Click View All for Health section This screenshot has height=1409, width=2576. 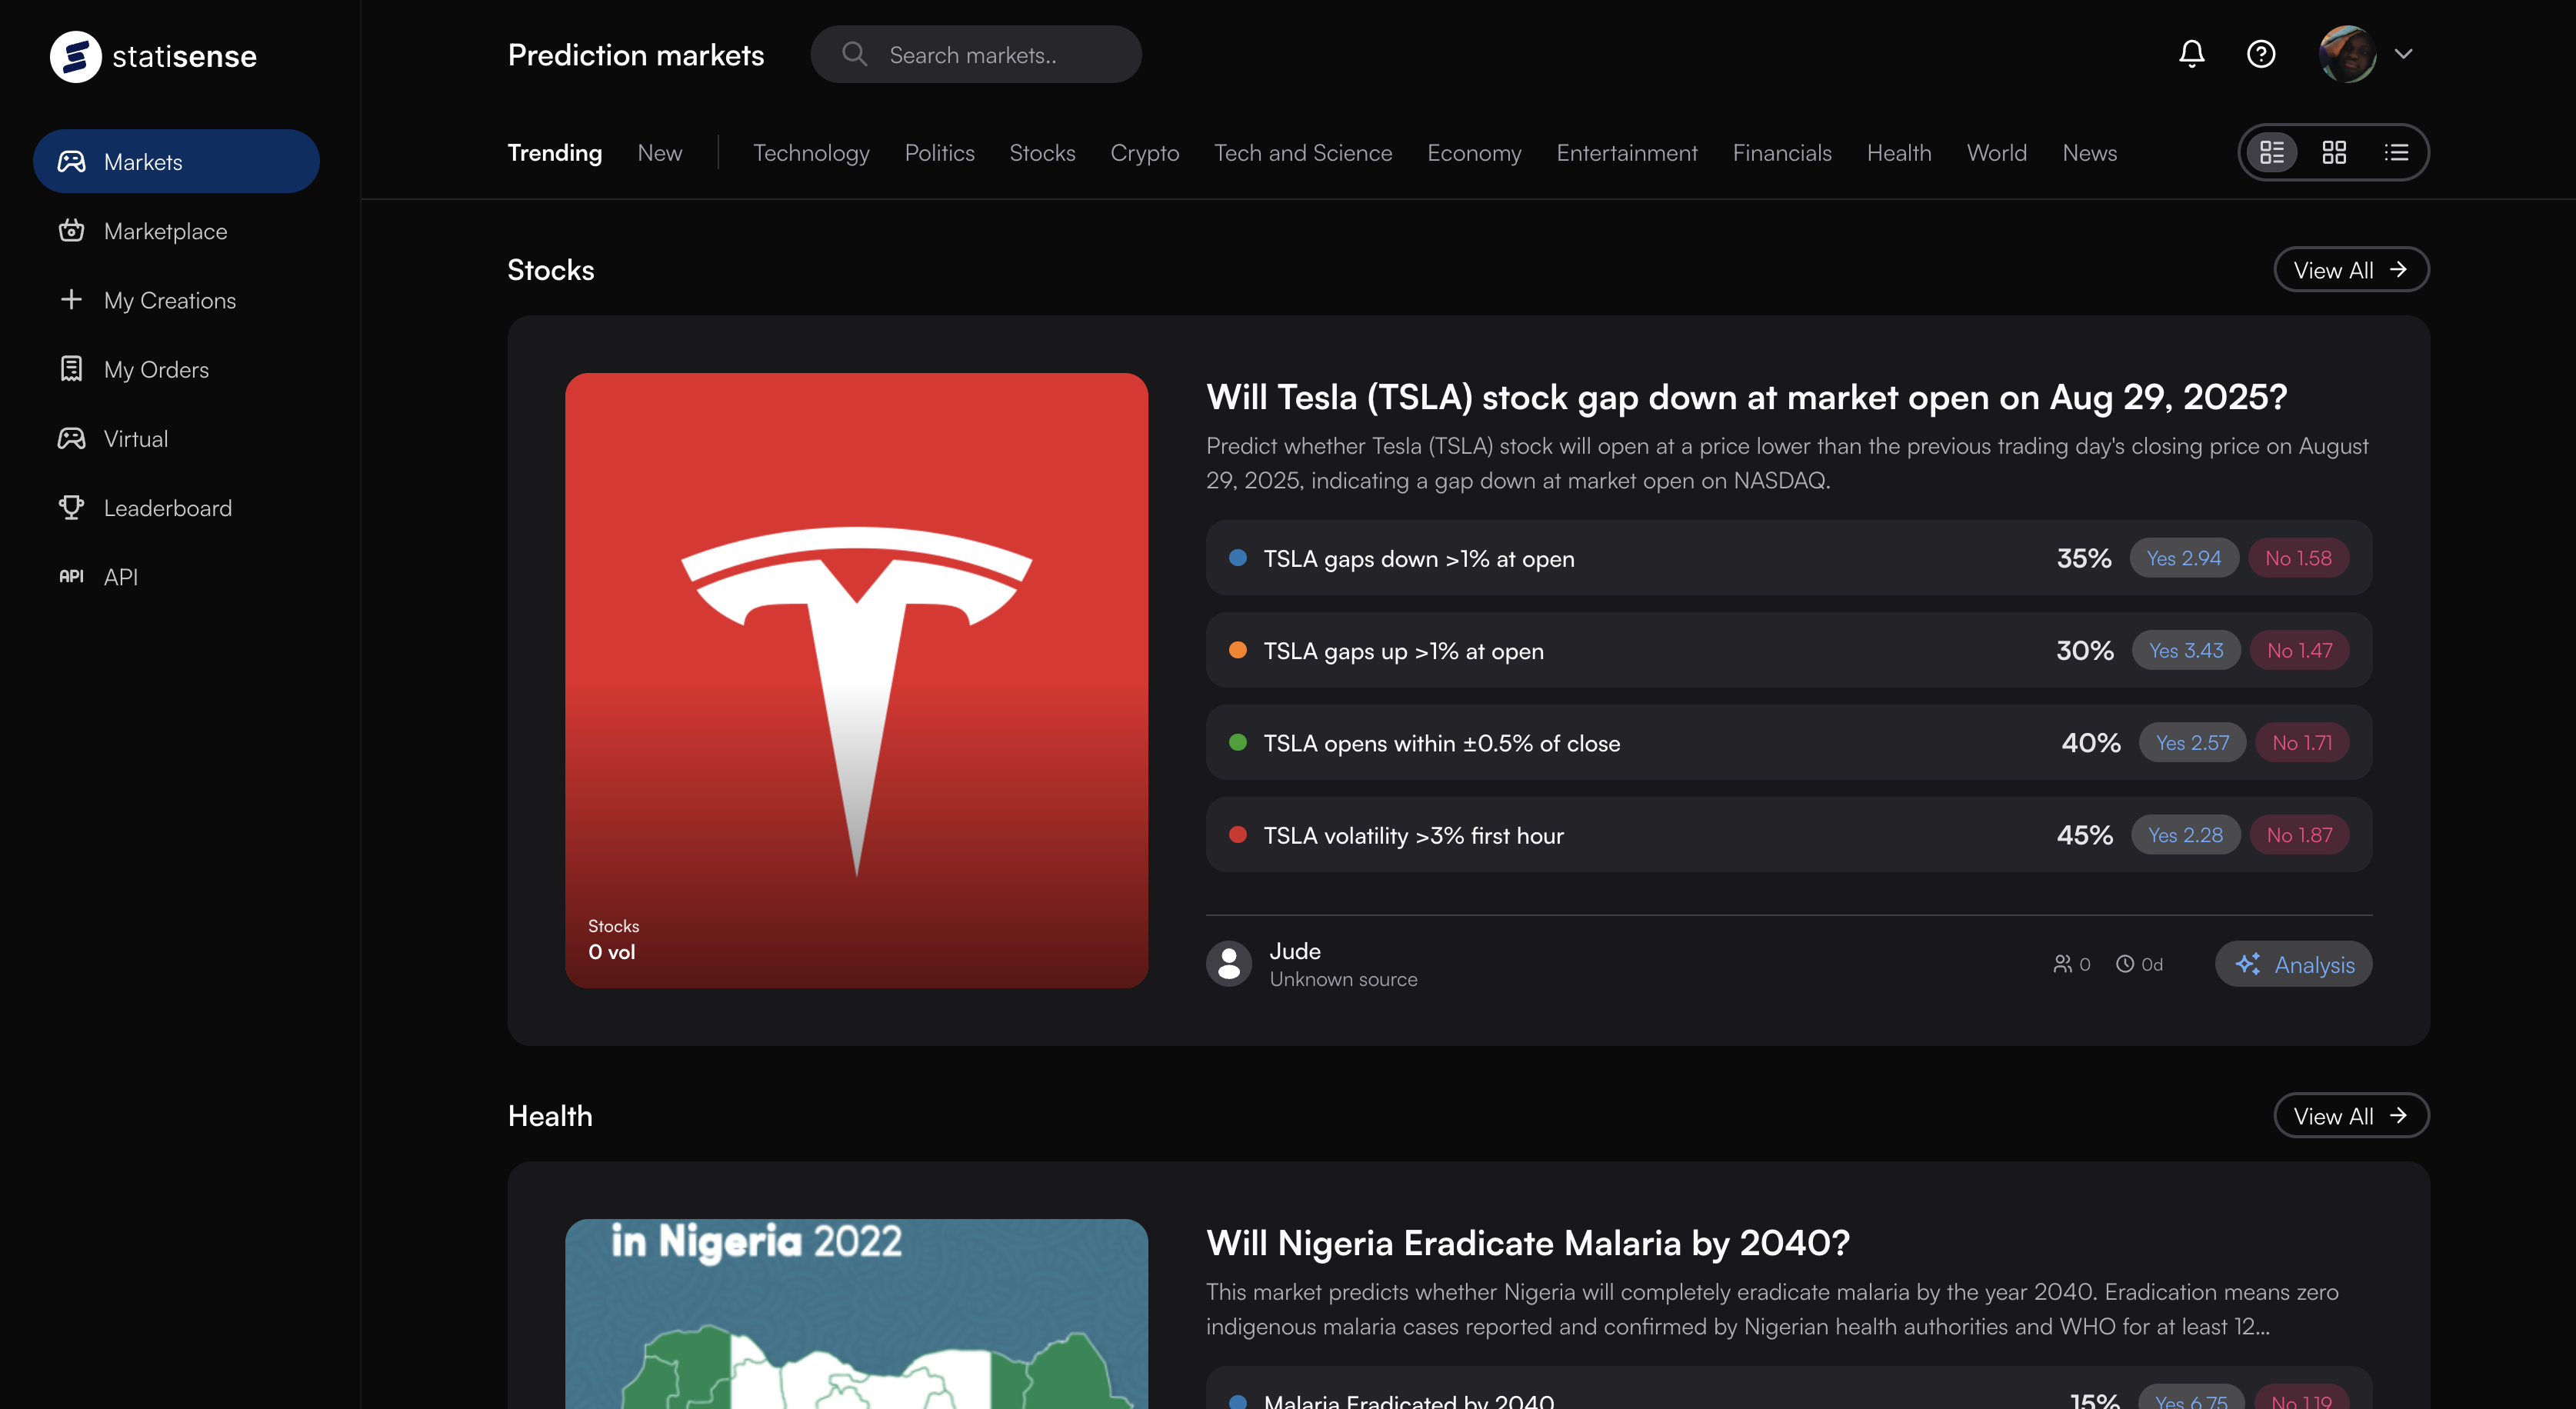2351,1115
